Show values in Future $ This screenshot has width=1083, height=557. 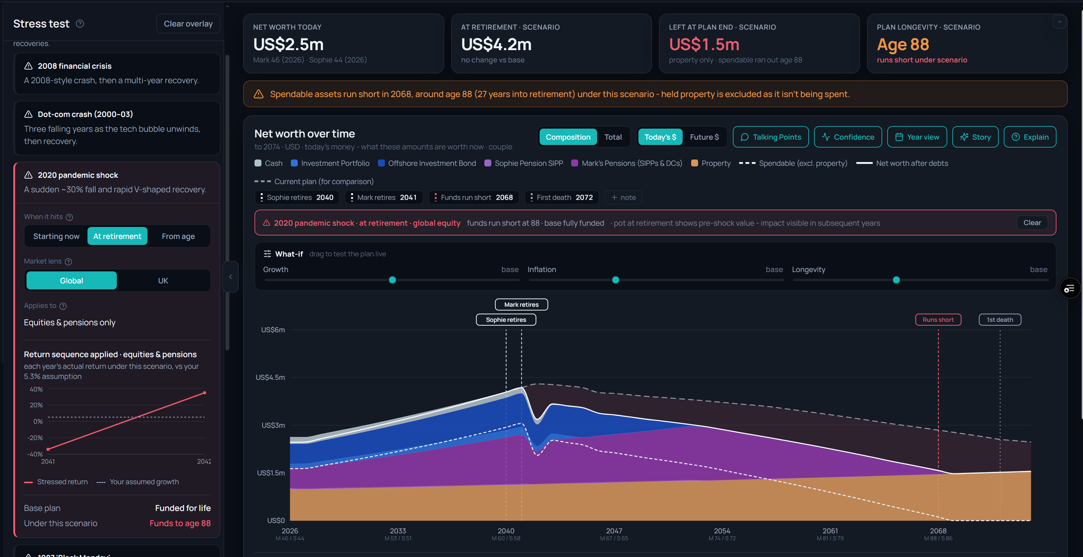pos(704,137)
